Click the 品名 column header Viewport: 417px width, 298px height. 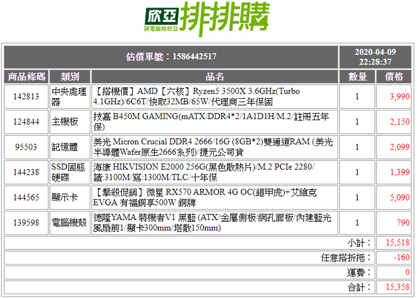215,77
